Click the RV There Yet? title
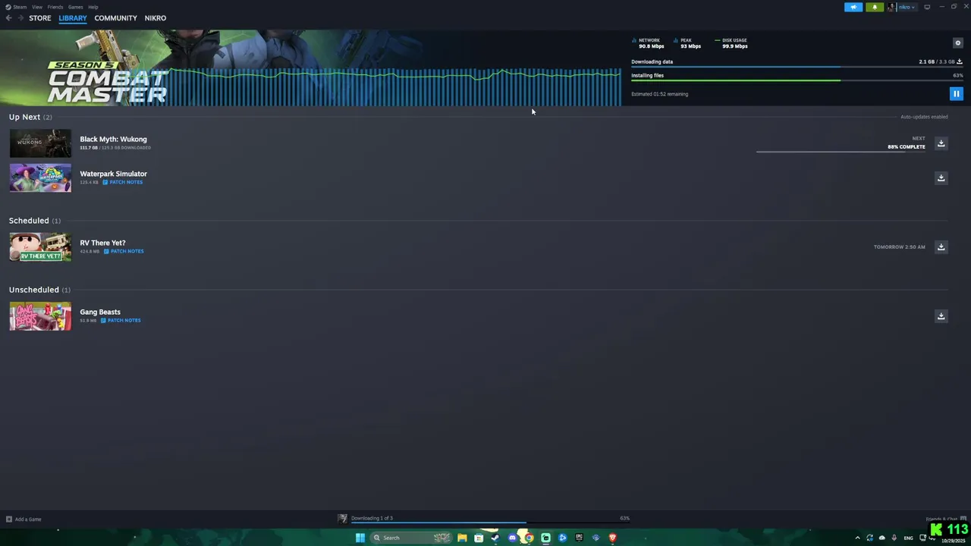Screen dimensions: 971x546 pyautogui.click(x=102, y=243)
